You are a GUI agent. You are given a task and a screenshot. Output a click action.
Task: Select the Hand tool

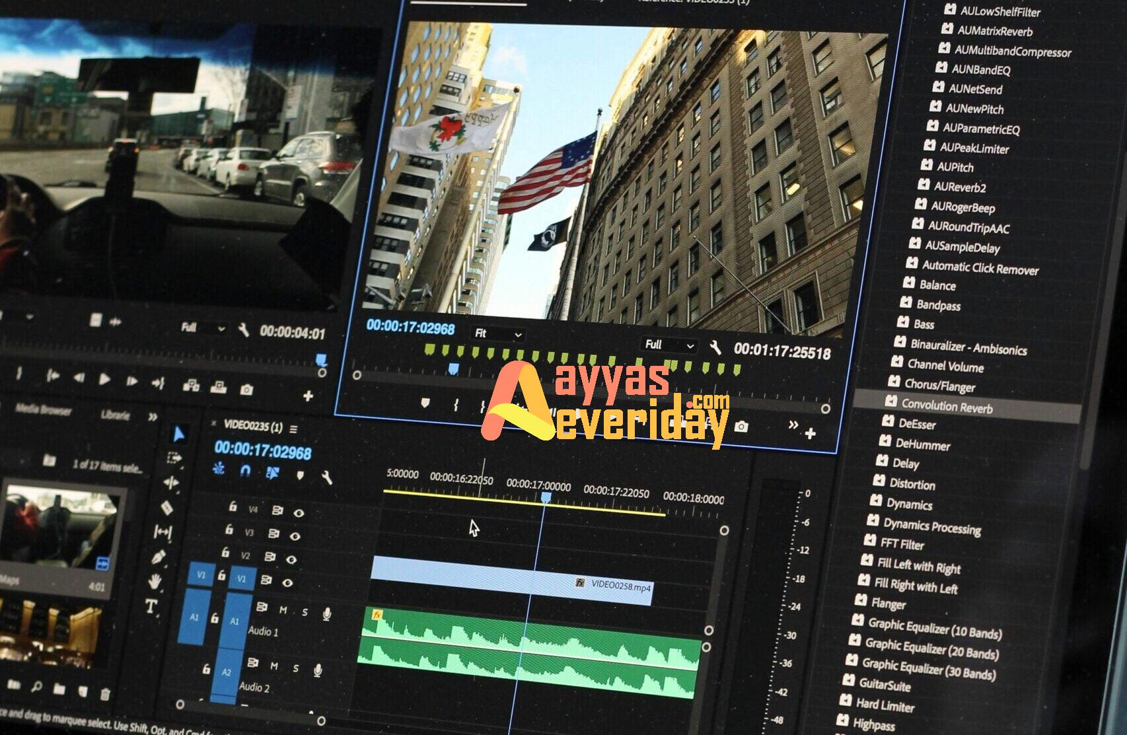tap(155, 581)
